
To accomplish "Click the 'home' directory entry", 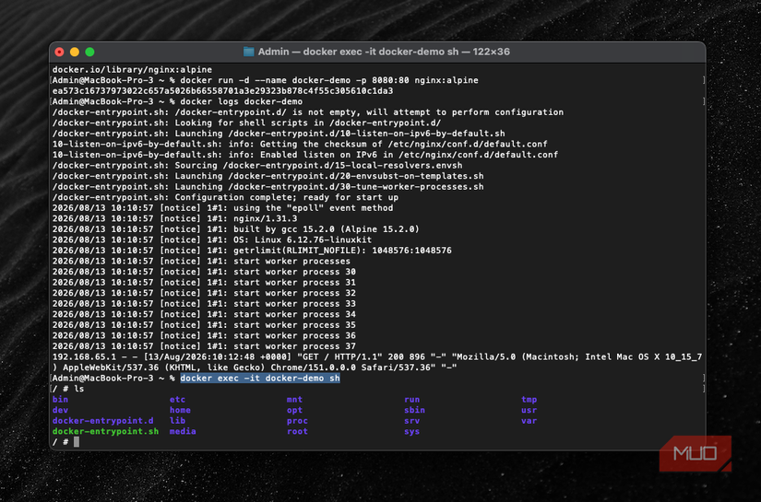I will pos(180,411).
